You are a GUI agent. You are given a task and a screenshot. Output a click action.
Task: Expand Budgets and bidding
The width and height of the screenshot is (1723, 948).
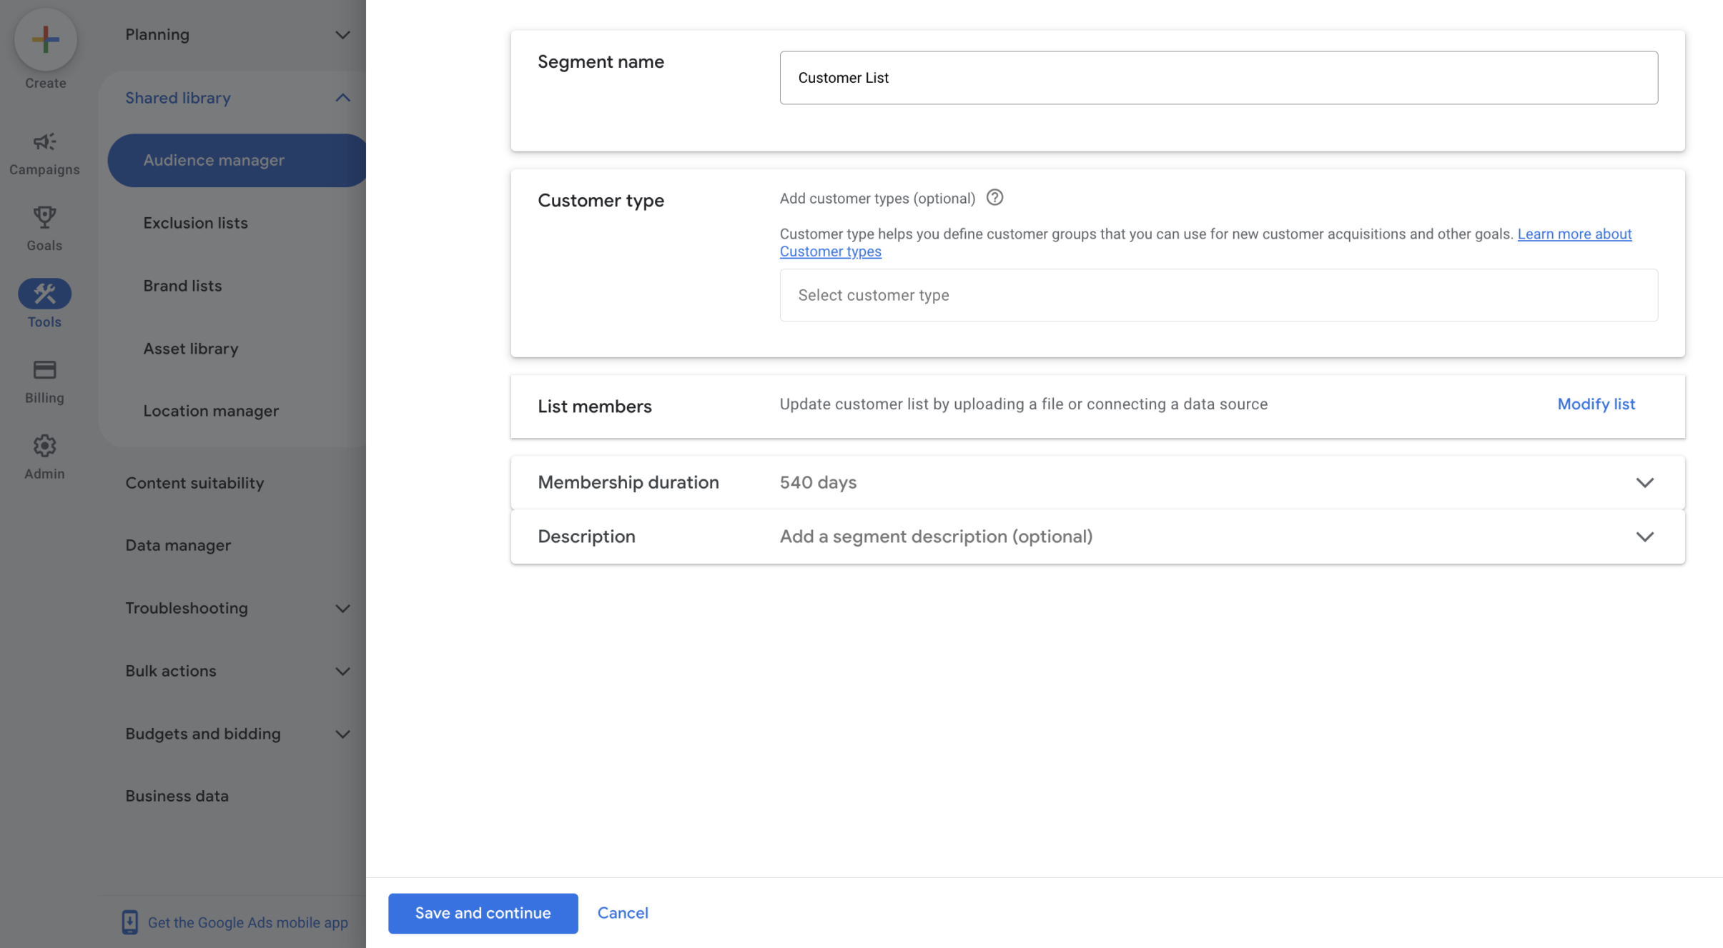[x=344, y=734]
